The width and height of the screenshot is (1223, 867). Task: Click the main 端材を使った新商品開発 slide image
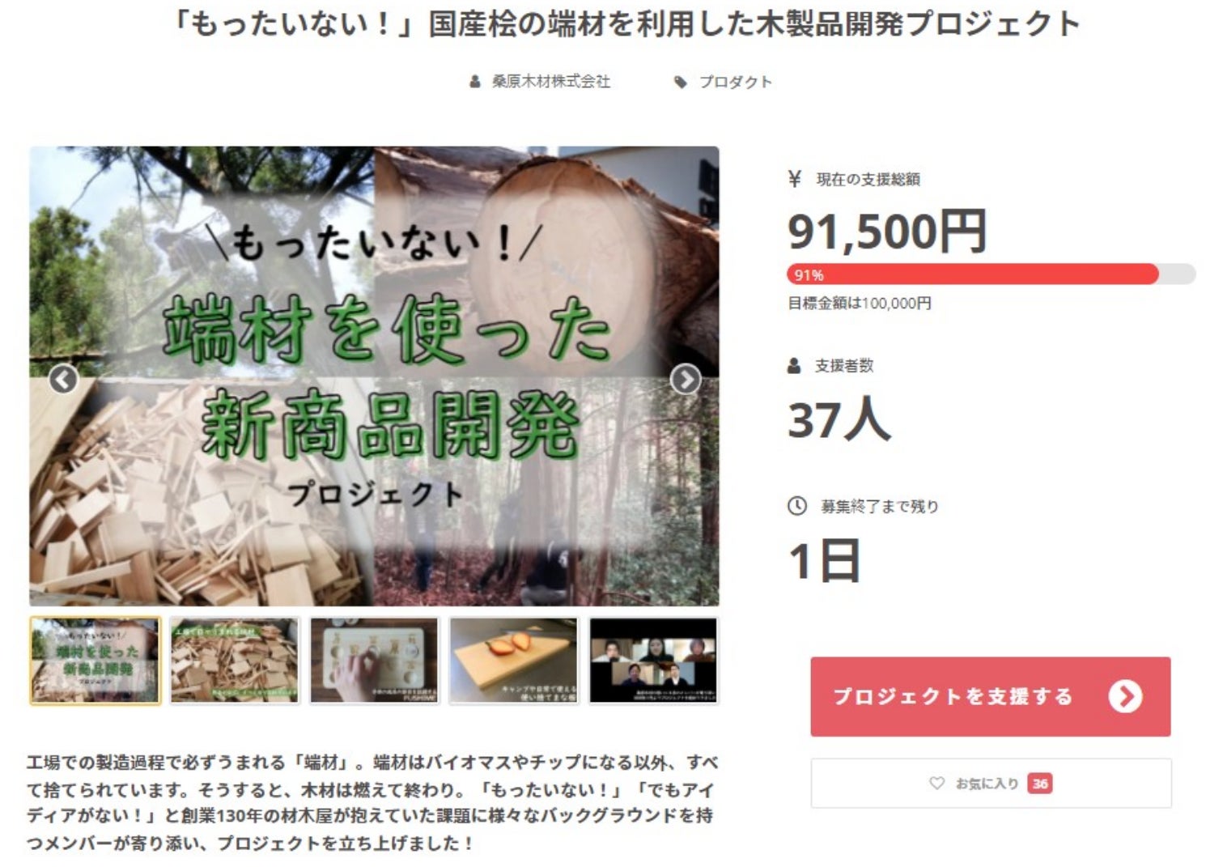point(374,376)
